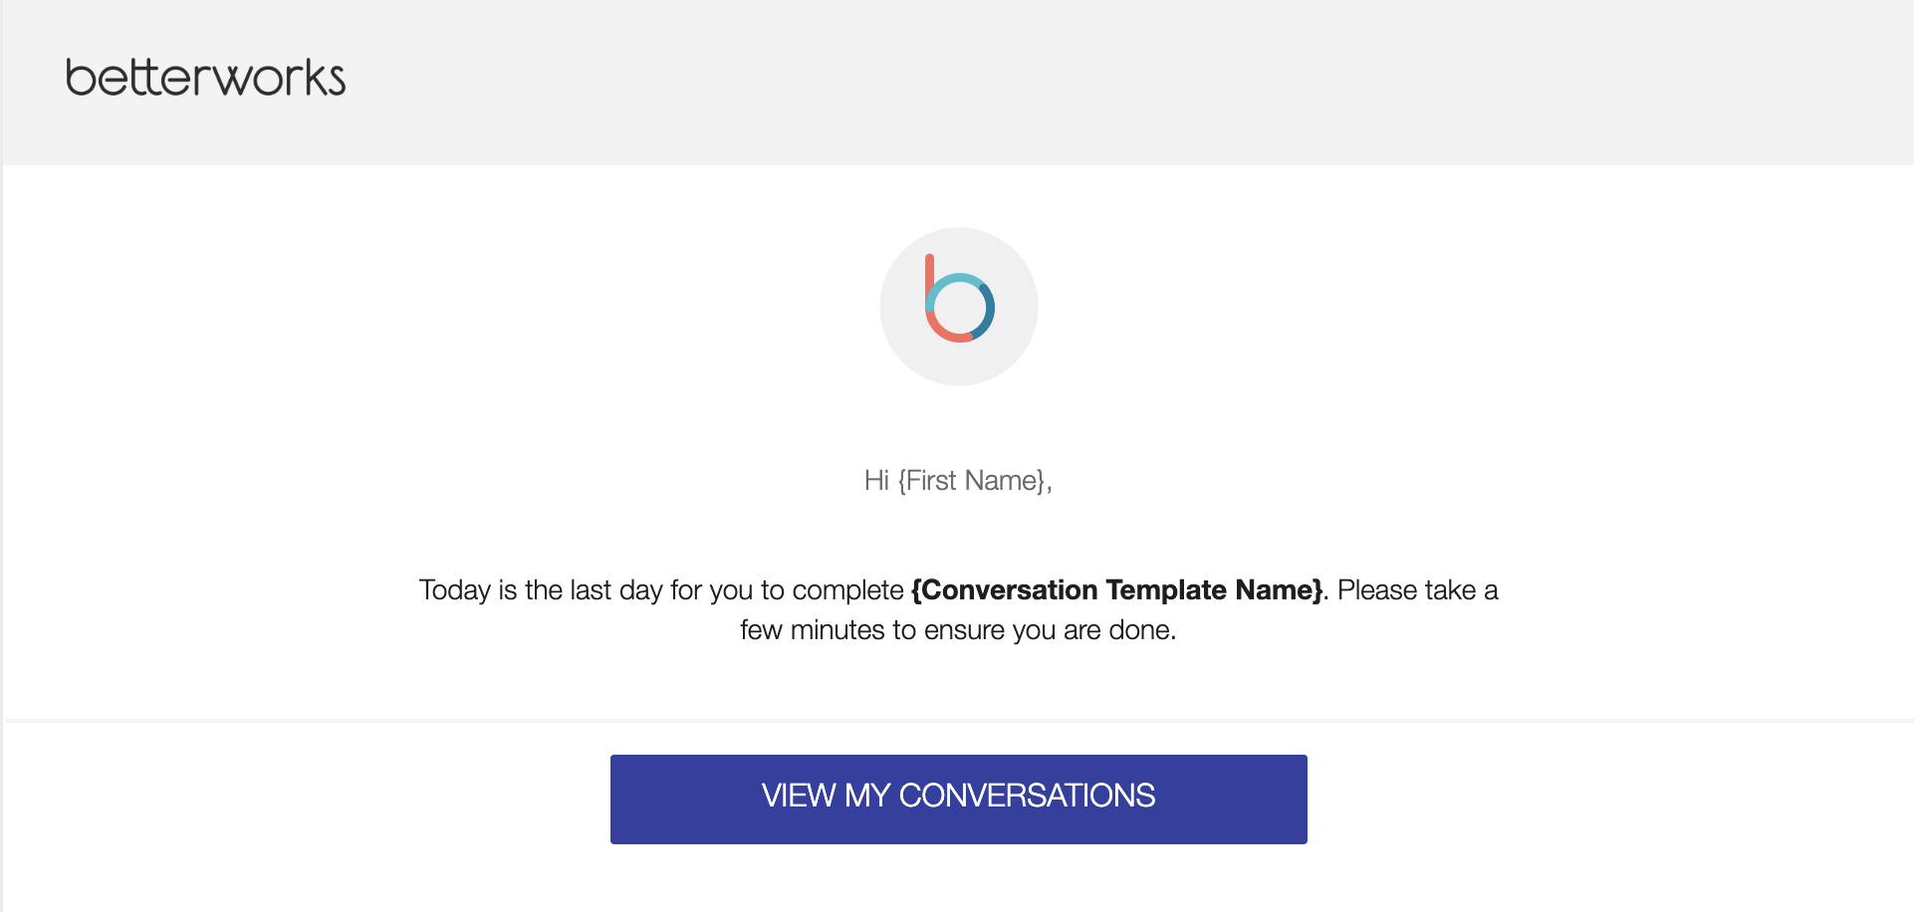
Task: Click the works ending of the betterworks wordmark
Action: click(x=282, y=80)
